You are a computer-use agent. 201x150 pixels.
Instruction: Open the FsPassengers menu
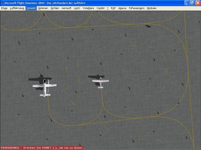[137, 8]
